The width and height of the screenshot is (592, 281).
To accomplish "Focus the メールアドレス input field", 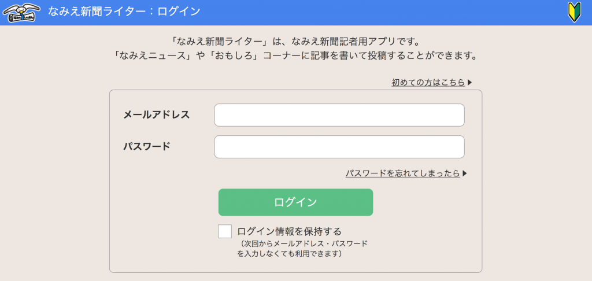I will tap(339, 115).
